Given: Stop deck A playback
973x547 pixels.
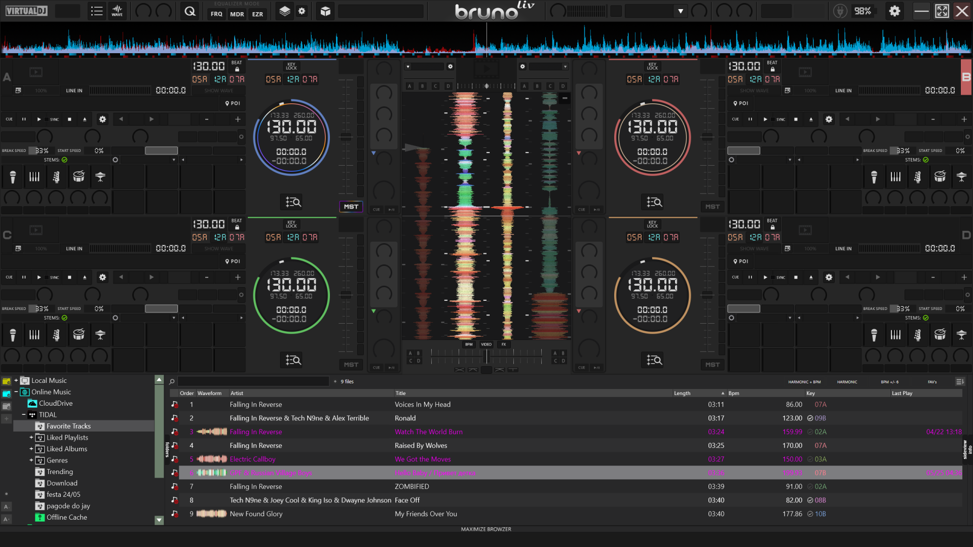Looking at the screenshot, I should [69, 120].
